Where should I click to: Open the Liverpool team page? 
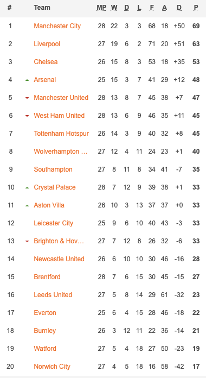coord(47,44)
